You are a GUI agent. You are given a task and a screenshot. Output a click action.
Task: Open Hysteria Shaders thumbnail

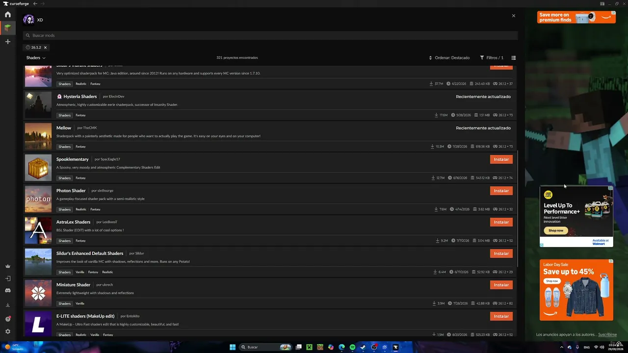click(38, 104)
